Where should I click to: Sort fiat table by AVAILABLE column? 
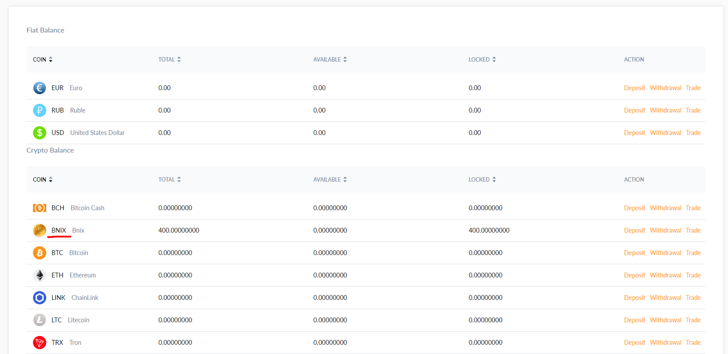(x=330, y=59)
